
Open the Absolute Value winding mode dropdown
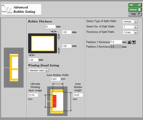click(x=47, y=70)
